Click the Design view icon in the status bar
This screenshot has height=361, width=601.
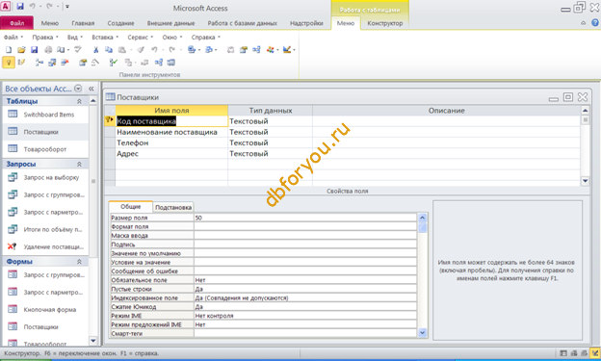(x=595, y=353)
